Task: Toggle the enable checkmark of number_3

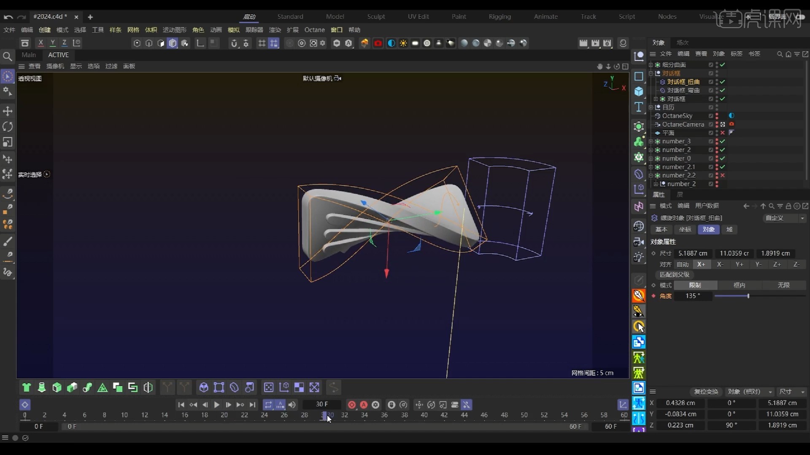Action: click(723, 141)
